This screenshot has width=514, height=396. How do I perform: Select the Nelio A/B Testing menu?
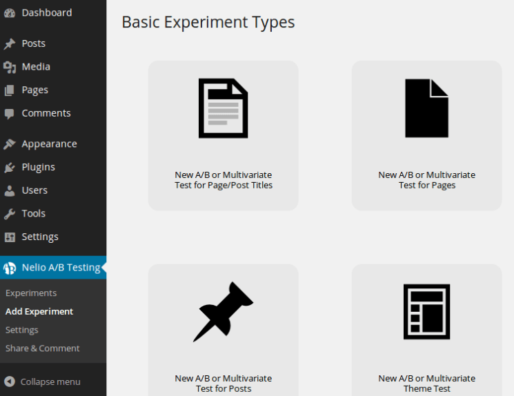click(53, 268)
